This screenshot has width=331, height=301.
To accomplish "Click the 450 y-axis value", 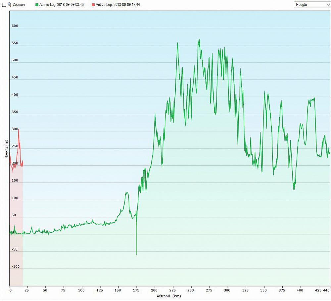I will (x=15, y=77).
